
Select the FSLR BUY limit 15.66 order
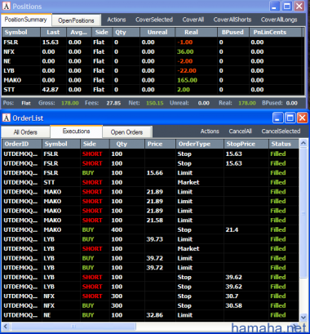point(150,173)
